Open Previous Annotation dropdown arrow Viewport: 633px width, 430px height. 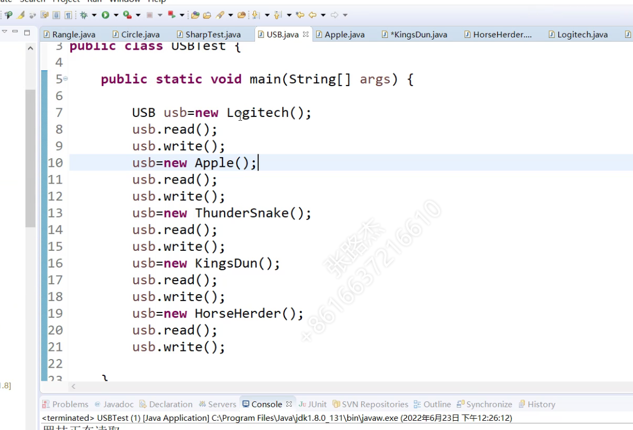coord(289,15)
